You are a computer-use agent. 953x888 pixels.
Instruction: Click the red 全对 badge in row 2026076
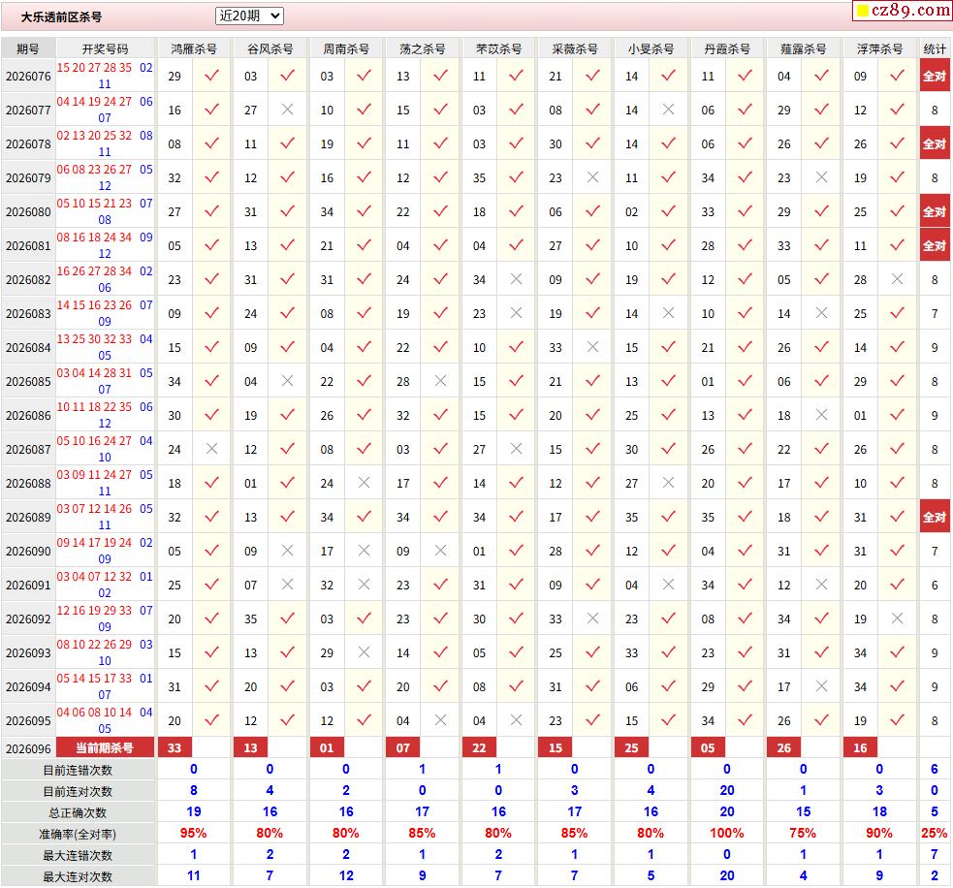(x=935, y=76)
